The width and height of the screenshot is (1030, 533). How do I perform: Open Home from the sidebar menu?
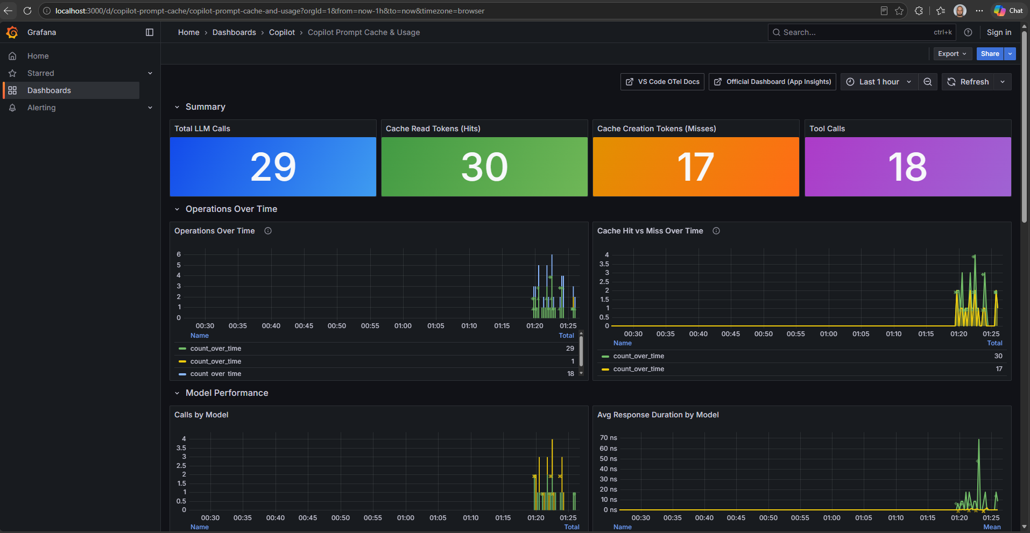coord(38,56)
